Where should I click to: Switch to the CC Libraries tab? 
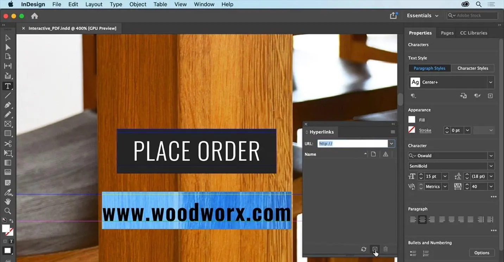pos(474,33)
